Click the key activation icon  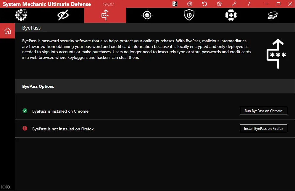point(234,4)
